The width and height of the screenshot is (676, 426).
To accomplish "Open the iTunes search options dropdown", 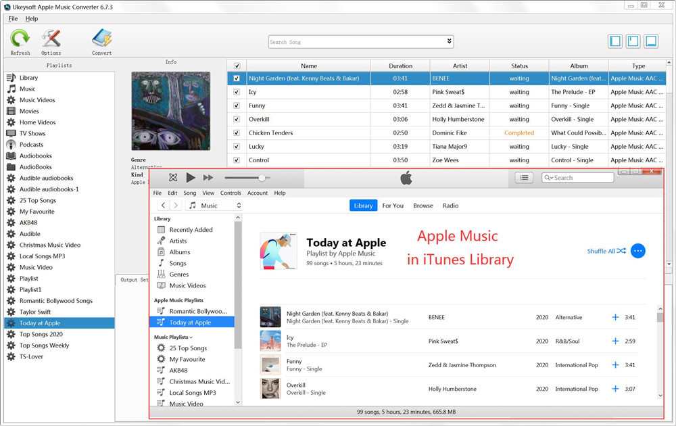I will point(548,178).
